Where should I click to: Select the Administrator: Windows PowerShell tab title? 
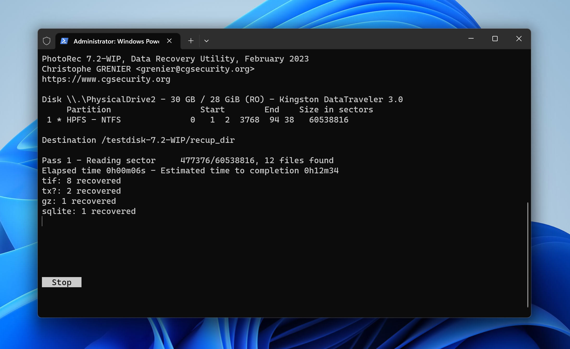coord(116,41)
